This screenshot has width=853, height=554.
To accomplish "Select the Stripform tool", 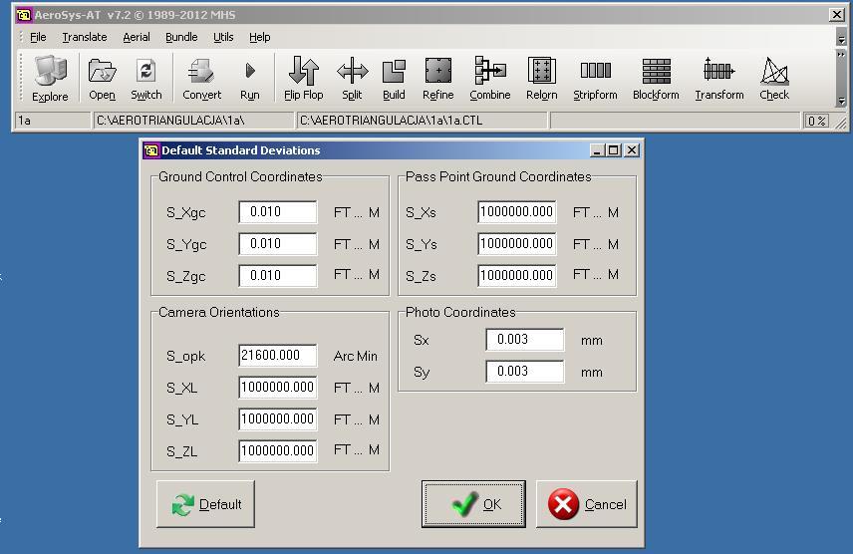I will point(595,79).
